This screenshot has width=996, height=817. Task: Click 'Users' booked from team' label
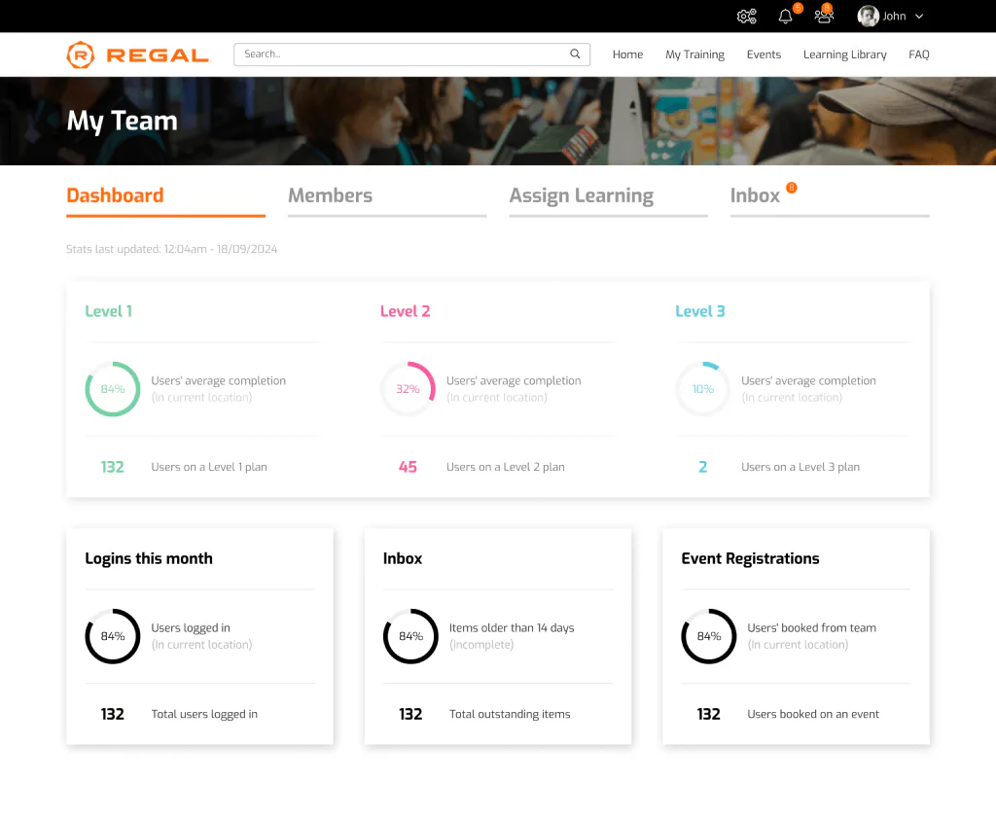click(x=811, y=627)
